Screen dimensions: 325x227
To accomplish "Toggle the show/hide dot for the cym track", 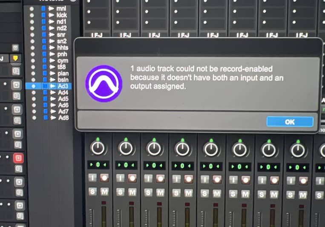I will pyautogui.click(x=33, y=61).
